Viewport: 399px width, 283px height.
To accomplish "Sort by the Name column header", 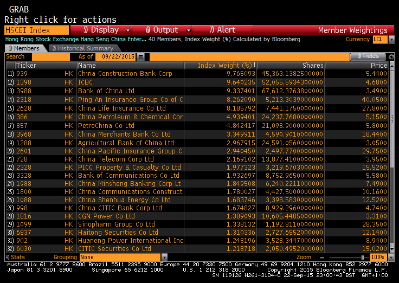I will [130, 66].
